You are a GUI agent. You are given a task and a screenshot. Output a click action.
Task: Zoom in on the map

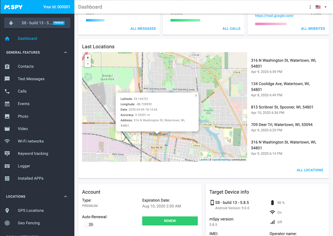[x=88, y=58]
